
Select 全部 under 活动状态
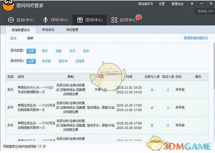click(31, 61)
